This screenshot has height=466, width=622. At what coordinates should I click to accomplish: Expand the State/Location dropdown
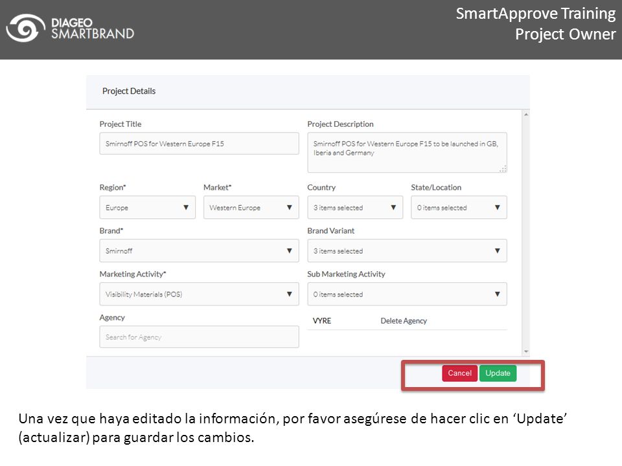(459, 207)
